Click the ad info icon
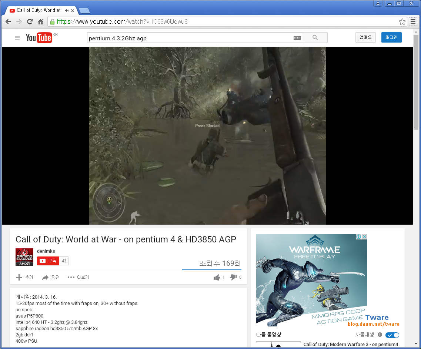421x349 pixels. [358, 236]
